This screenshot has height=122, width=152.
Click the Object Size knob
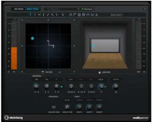(x=67, y=107)
